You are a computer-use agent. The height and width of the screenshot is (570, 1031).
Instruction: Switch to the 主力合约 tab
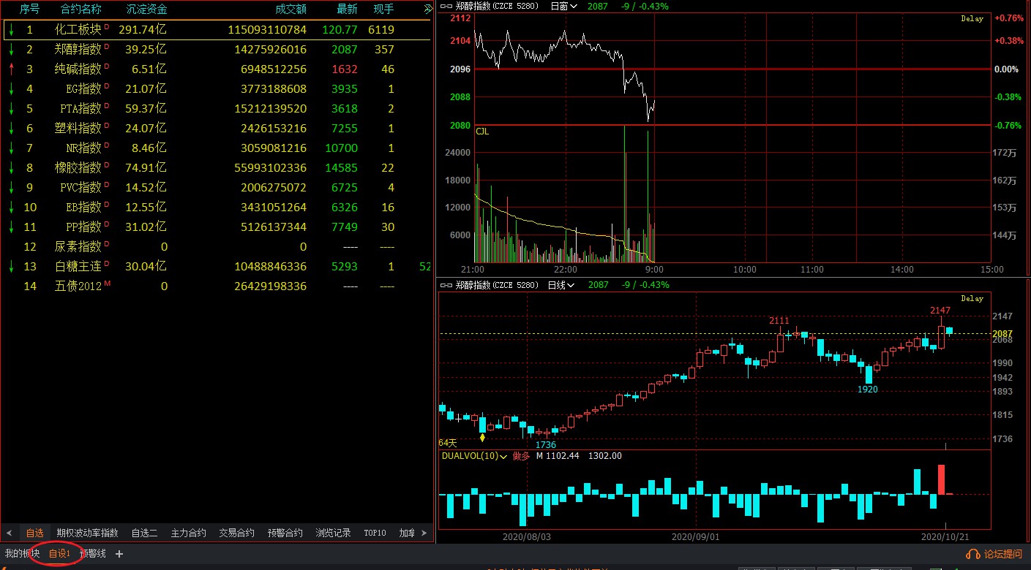(x=188, y=533)
